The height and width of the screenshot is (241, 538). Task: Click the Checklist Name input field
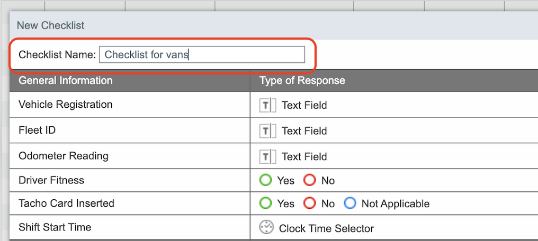(202, 54)
